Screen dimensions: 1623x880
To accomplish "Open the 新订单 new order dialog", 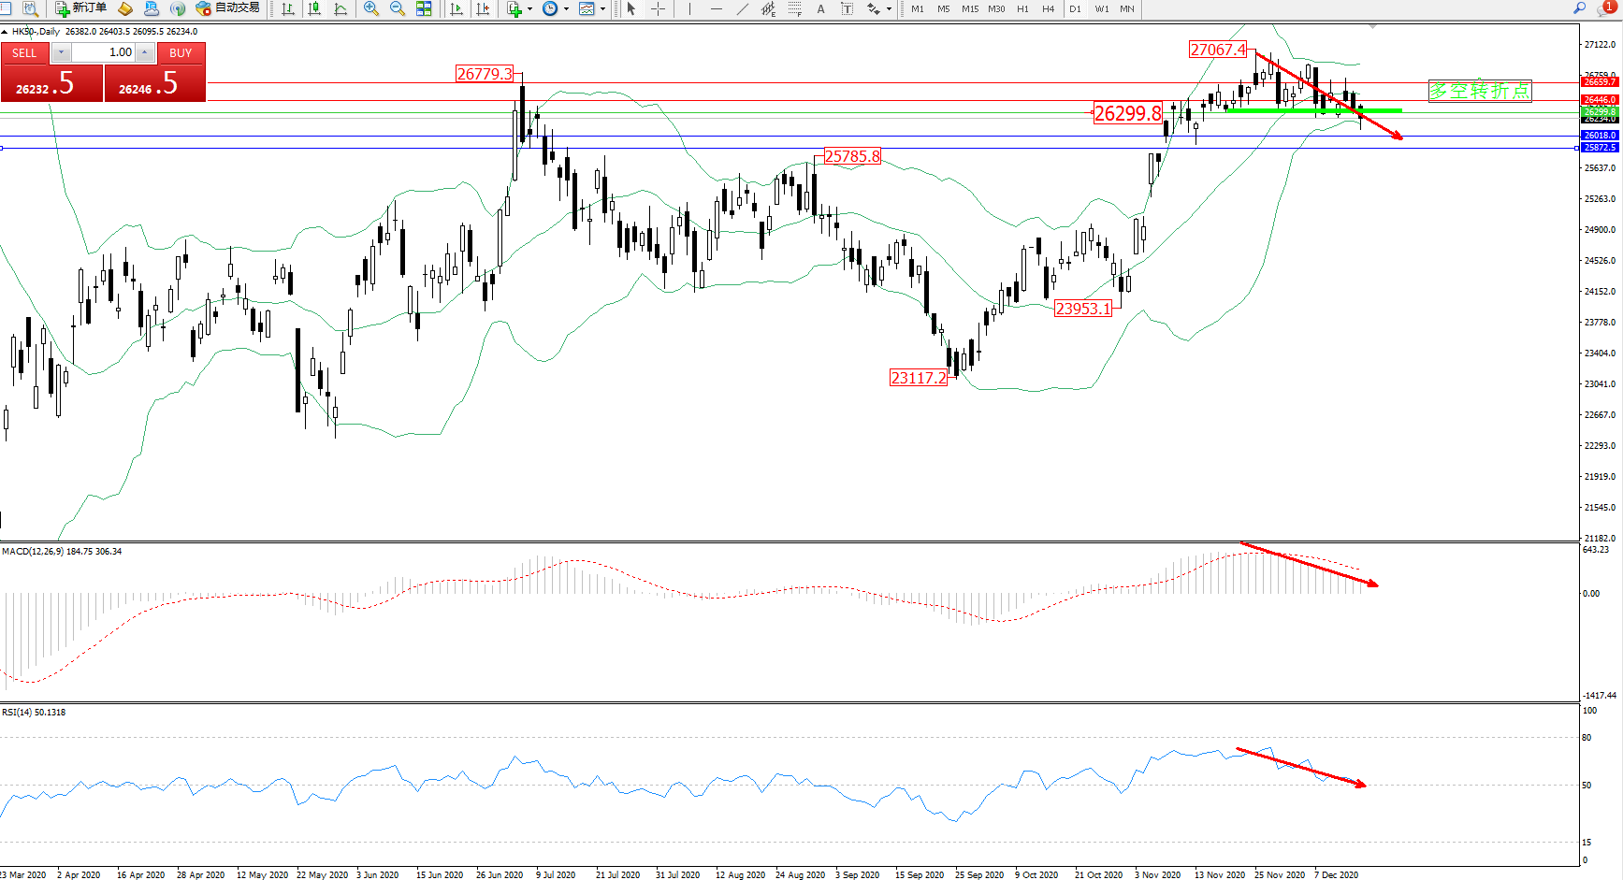I will (80, 8).
